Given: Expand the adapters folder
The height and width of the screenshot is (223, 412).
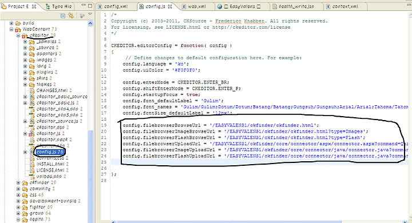Looking at the screenshot, I should (25, 54).
